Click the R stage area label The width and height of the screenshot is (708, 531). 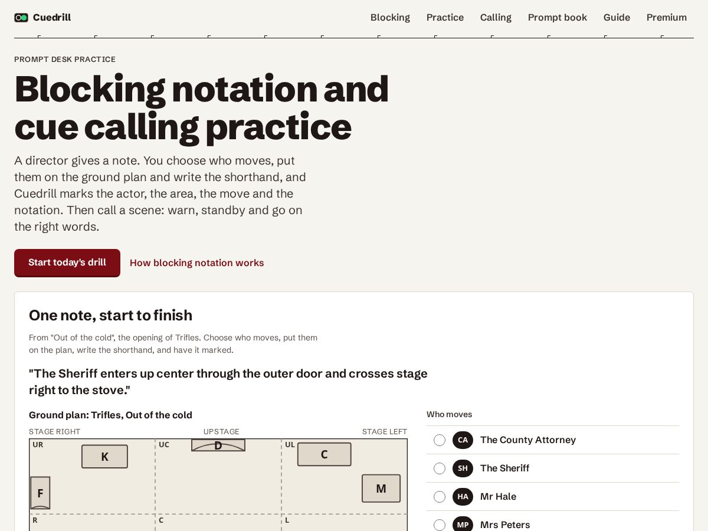[35, 520]
